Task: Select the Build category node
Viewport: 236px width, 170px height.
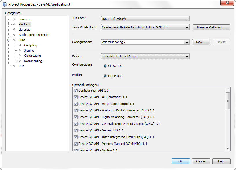Action: (22, 40)
